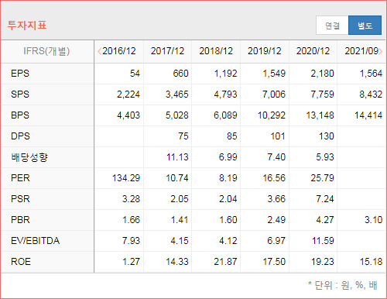Click ROE value 15.18

click(x=371, y=262)
